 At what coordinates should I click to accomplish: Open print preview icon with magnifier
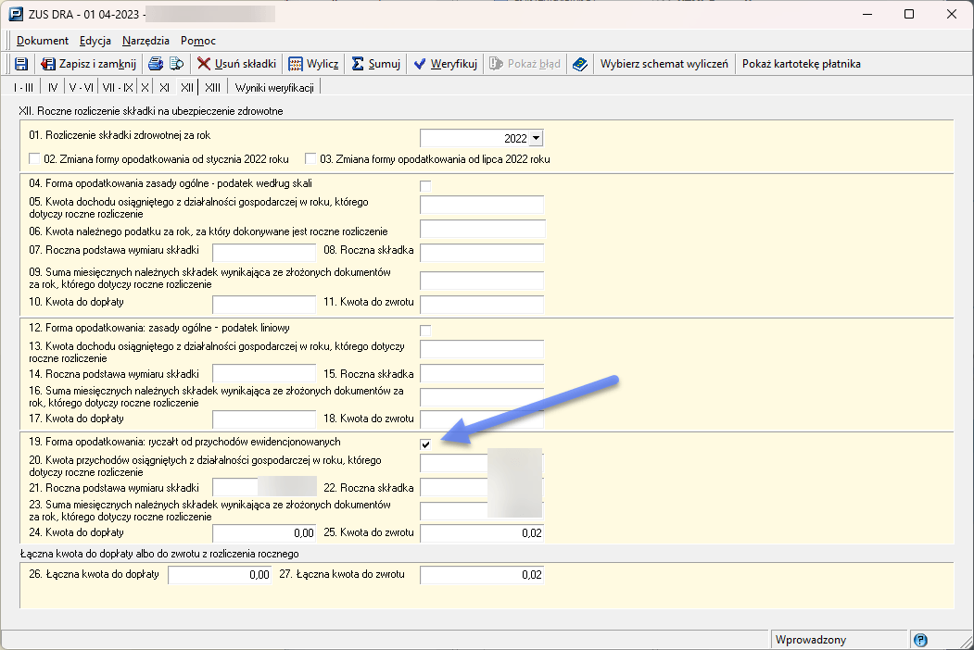176,64
